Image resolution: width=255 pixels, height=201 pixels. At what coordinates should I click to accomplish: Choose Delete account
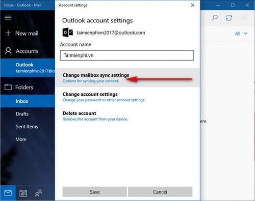click(x=127, y=116)
